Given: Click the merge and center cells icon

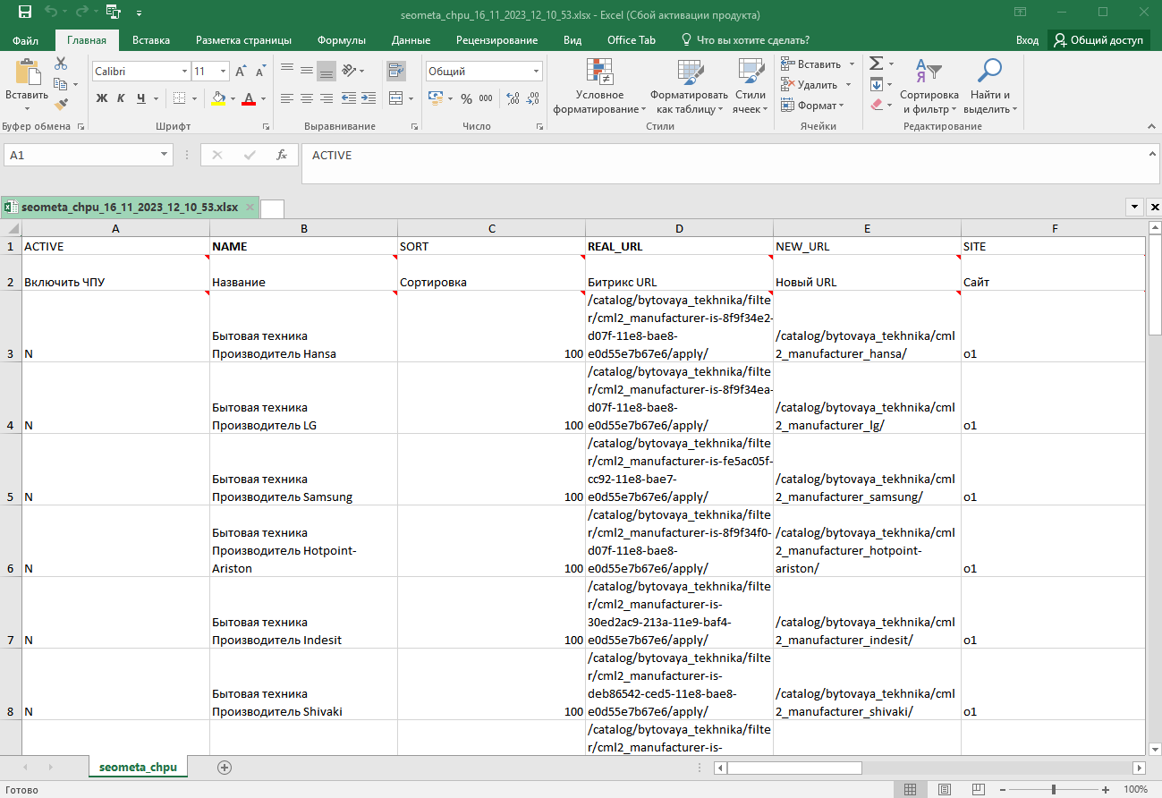Looking at the screenshot, I should click(x=395, y=98).
